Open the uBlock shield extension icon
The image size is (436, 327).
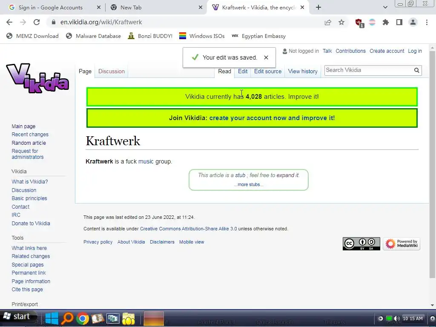coord(359,23)
